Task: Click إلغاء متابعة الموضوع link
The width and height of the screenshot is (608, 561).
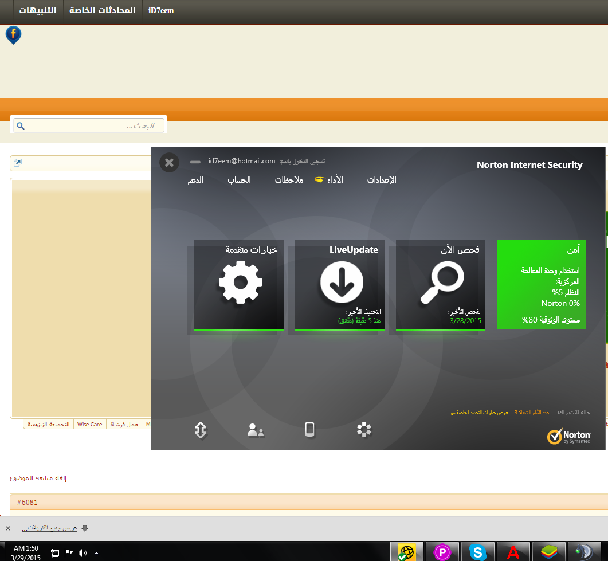Action: pos(38,478)
